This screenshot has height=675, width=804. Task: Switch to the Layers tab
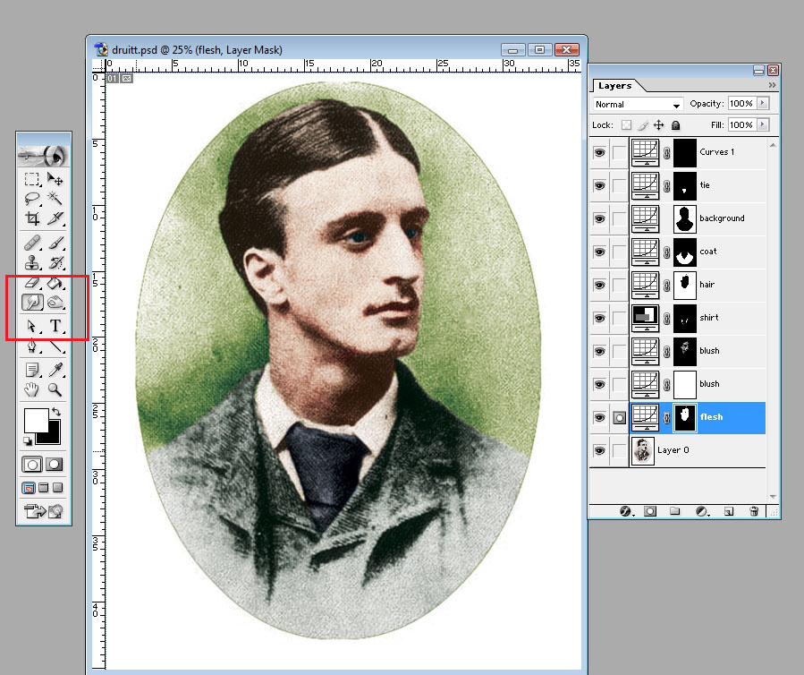pyautogui.click(x=614, y=86)
